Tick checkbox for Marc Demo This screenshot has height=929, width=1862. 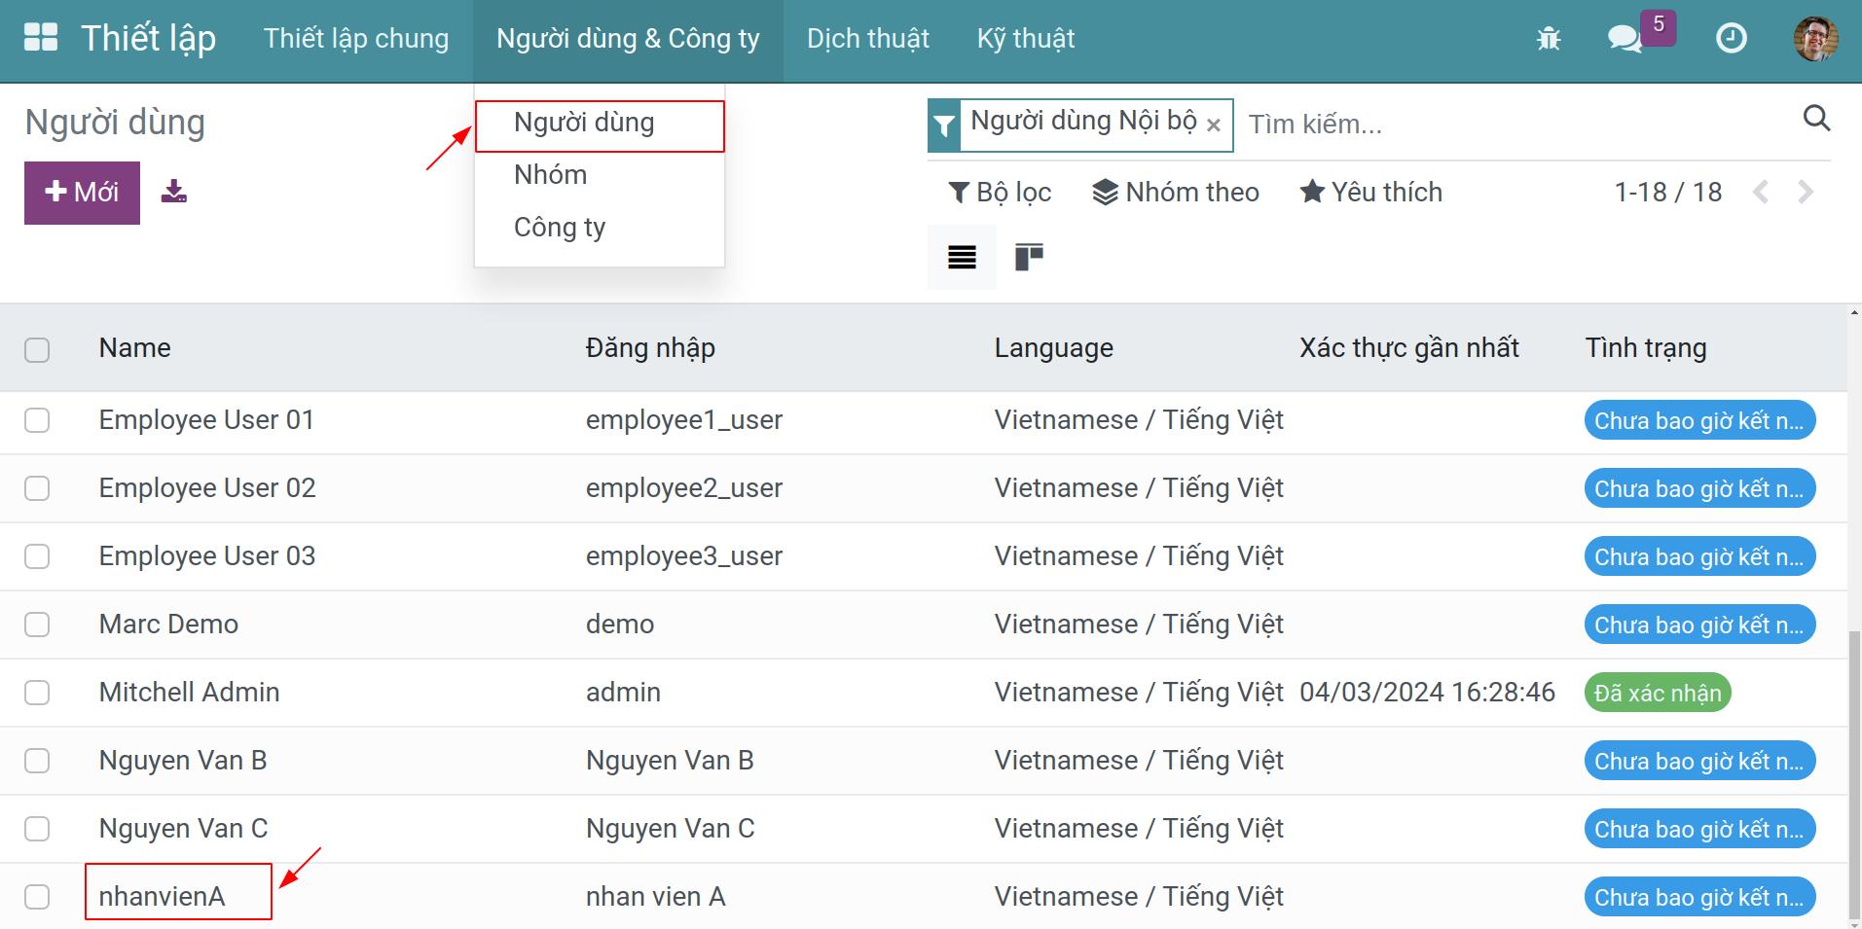[x=37, y=625]
